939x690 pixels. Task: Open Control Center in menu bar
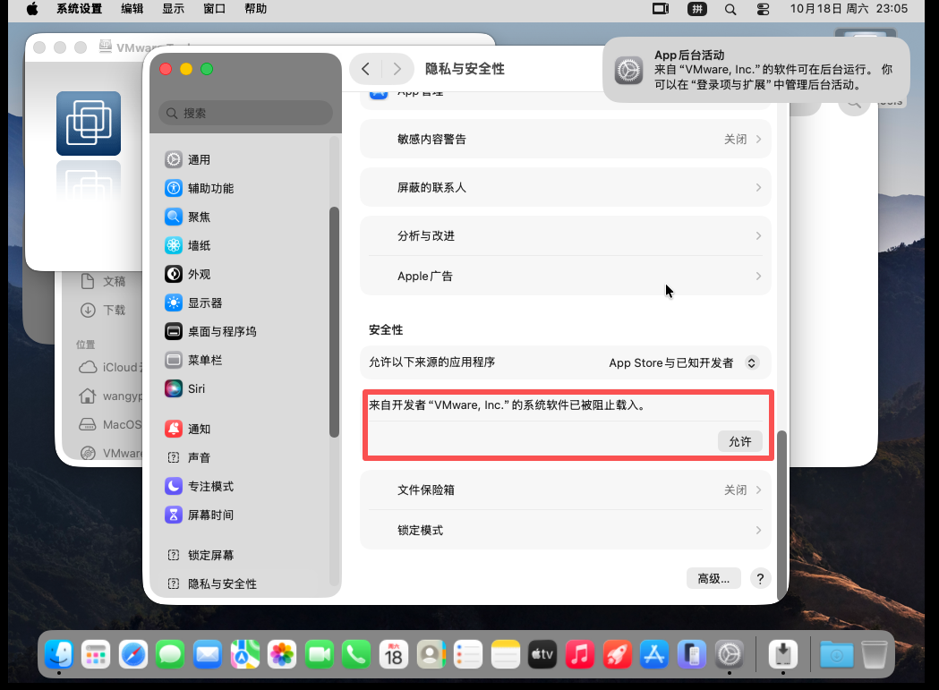point(763,9)
